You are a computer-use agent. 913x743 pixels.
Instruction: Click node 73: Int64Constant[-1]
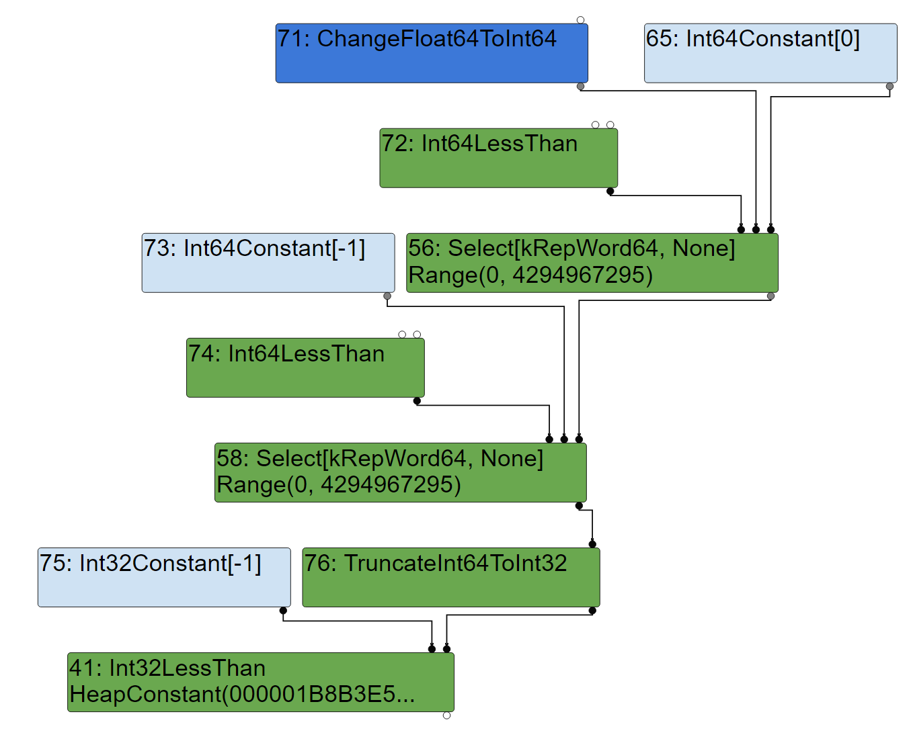tap(268, 263)
